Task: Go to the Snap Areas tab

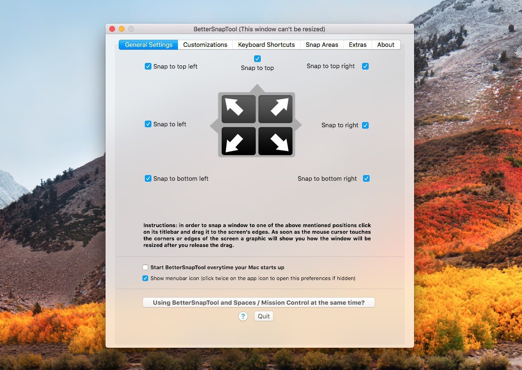Action: click(322, 44)
